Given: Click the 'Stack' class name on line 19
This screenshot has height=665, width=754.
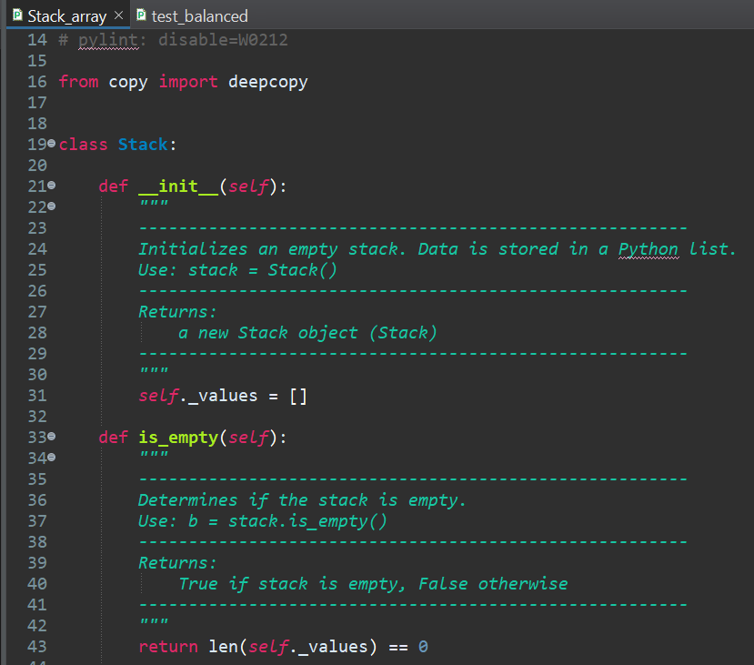Looking at the screenshot, I should tap(143, 145).
